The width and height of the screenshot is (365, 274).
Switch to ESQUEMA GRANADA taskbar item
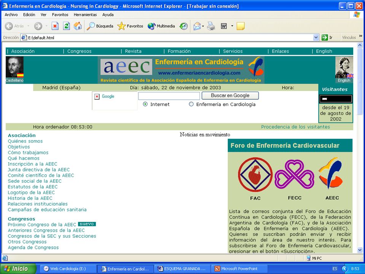tap(182, 269)
